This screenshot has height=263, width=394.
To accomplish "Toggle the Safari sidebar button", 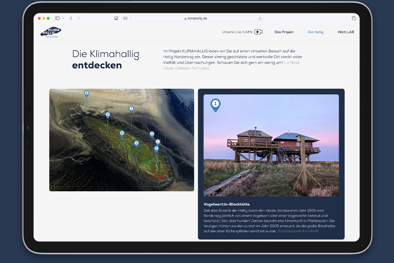I will (x=57, y=18).
